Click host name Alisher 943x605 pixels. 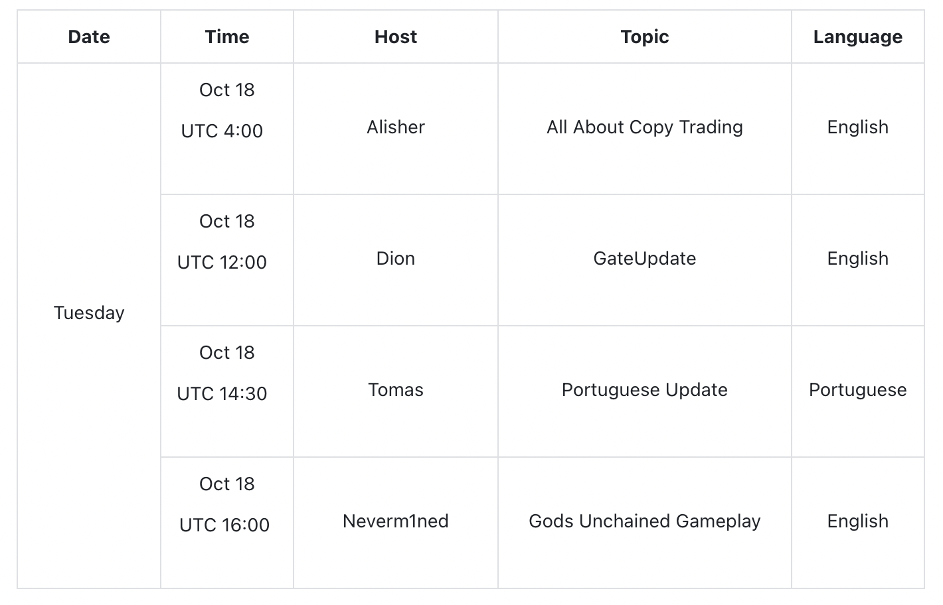396,127
